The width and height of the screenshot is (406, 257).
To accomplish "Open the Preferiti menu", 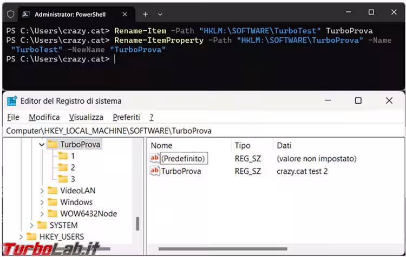I will [126, 117].
